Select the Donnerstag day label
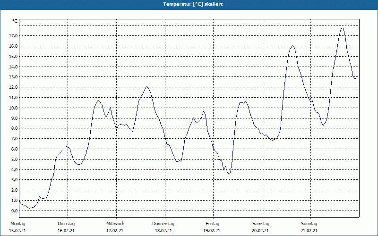The image size is (378, 236). tap(163, 224)
